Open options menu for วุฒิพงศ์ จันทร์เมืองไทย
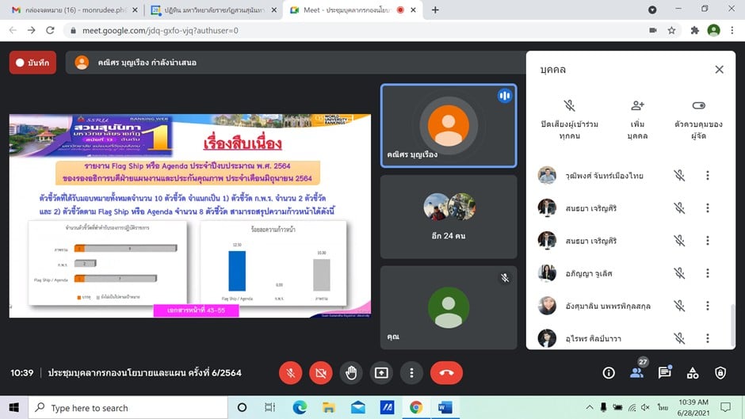The width and height of the screenshot is (745, 419). (x=708, y=176)
